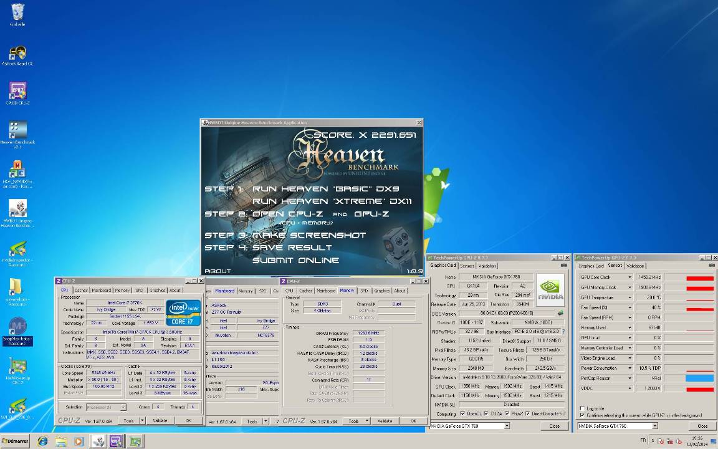Open the nvidiaInspector desktop shortcut
This screenshot has width=718, height=449.
point(17,253)
